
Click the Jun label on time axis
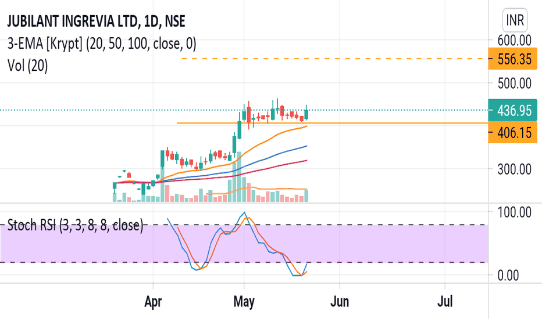click(340, 302)
